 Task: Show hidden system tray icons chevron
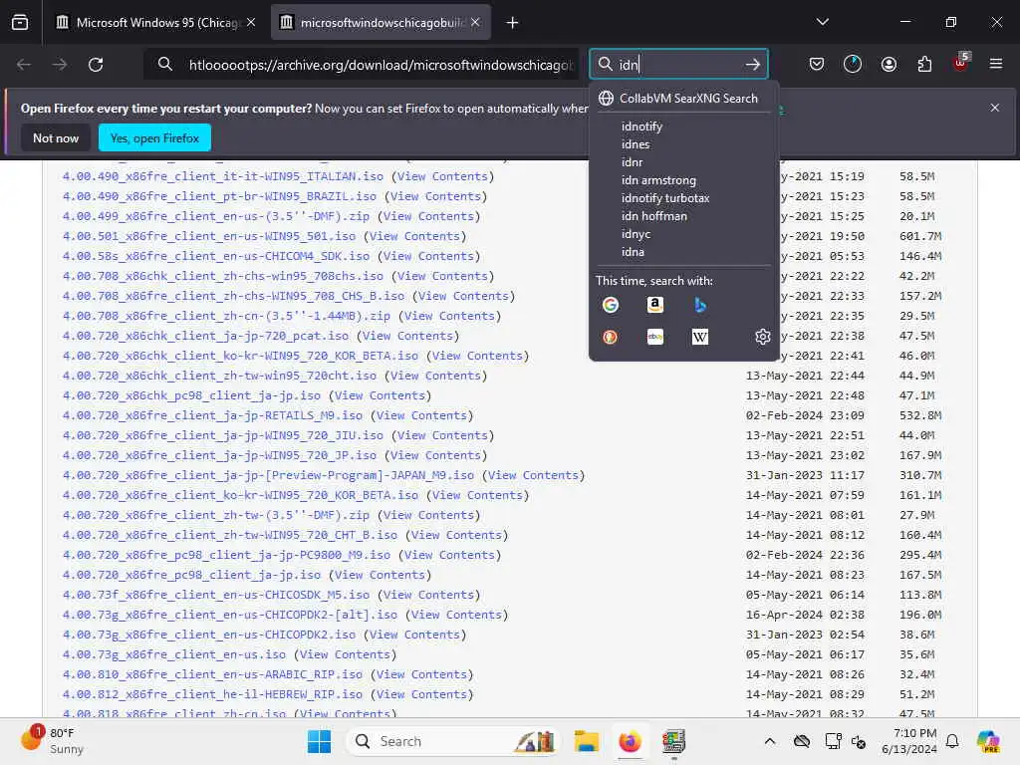(770, 741)
